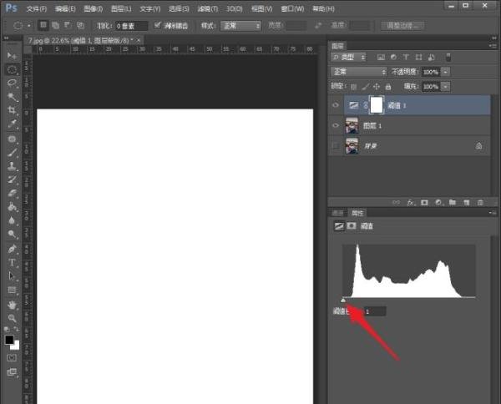Create a new group folder icon
This screenshot has width=501, height=404.
click(x=453, y=202)
